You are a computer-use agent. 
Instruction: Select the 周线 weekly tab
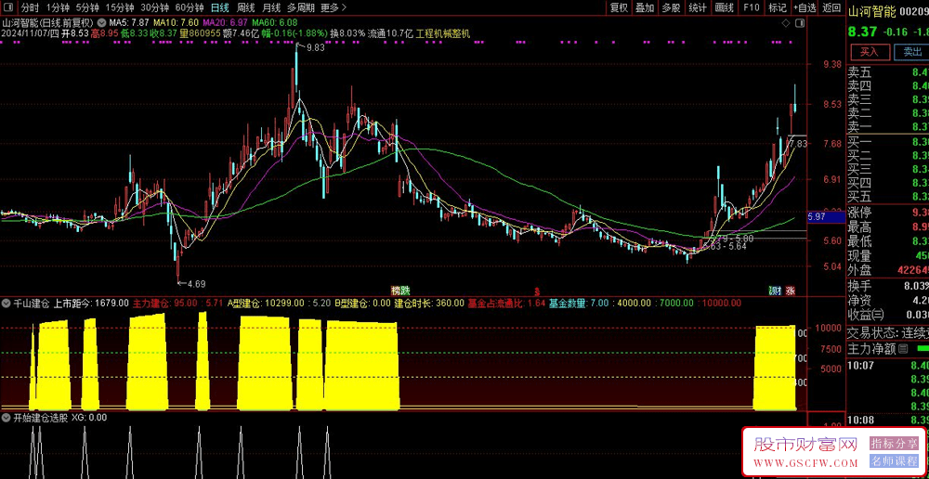click(x=245, y=7)
